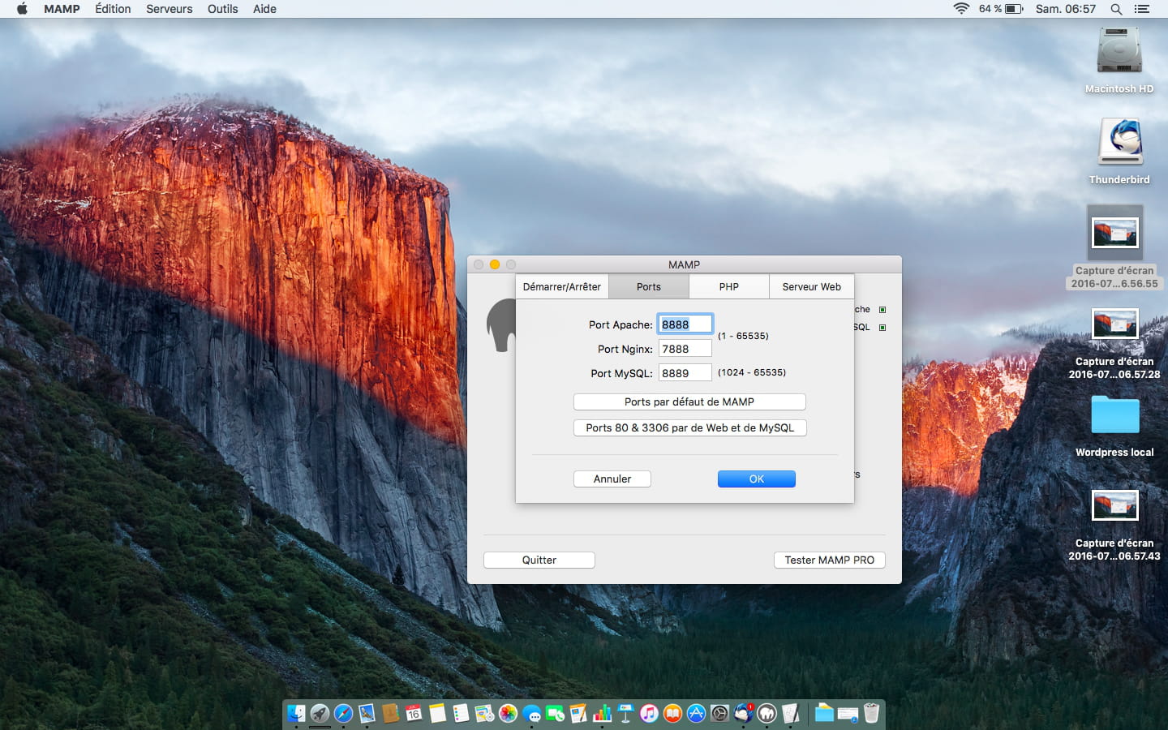
Task: Open Photos from the dock
Action: 508,713
